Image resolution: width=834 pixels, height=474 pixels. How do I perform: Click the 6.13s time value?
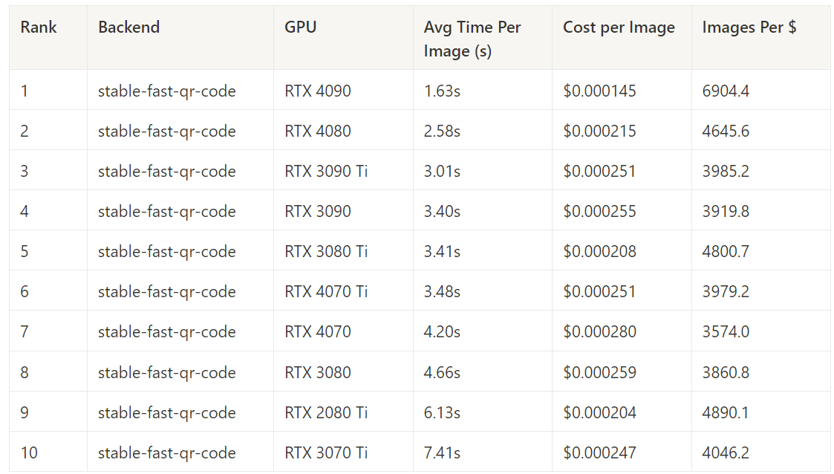click(442, 412)
